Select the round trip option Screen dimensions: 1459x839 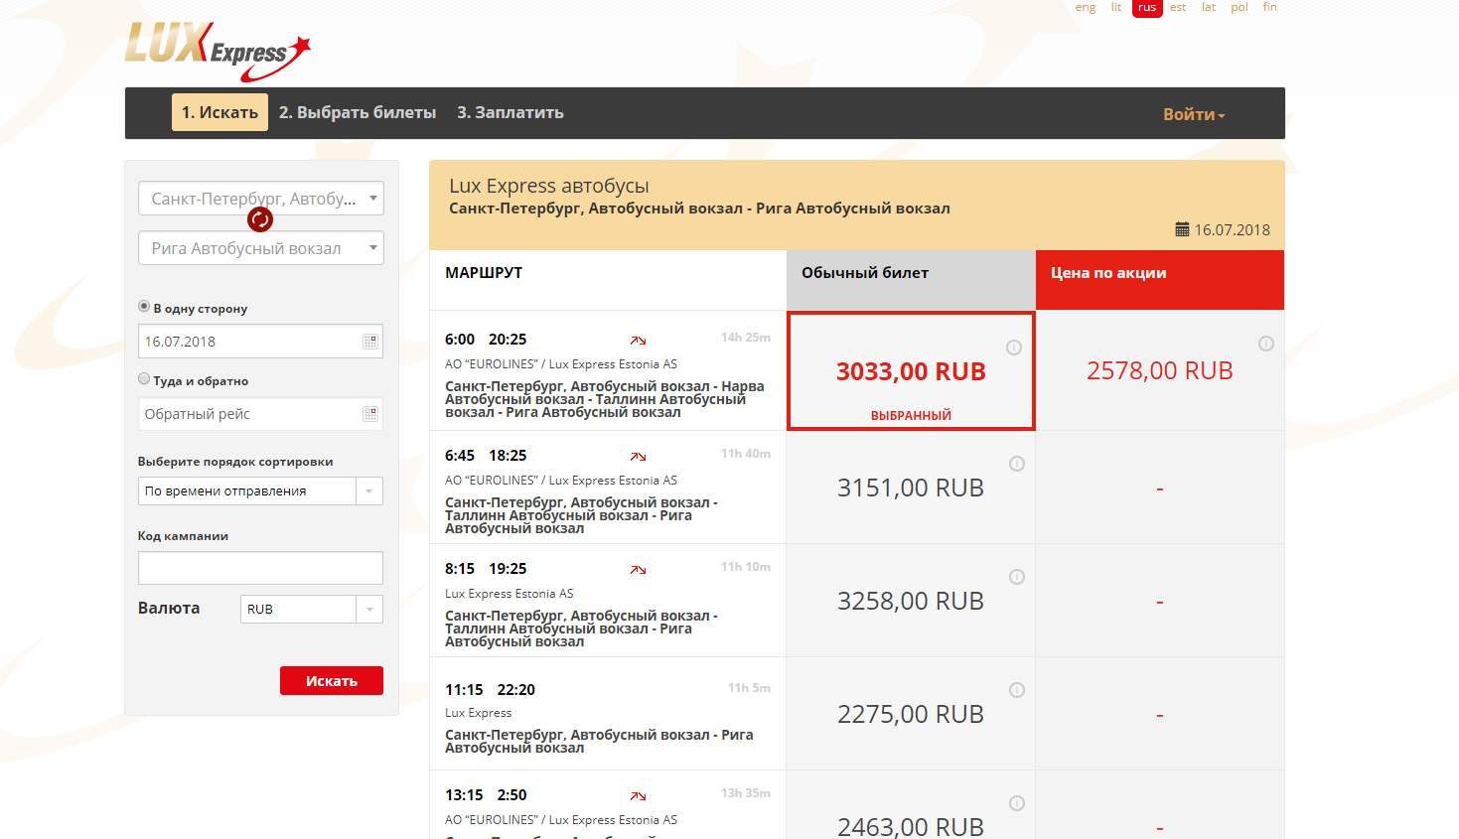(144, 378)
